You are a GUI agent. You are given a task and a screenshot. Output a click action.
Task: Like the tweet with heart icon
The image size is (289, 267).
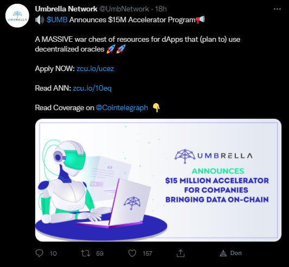click(x=132, y=253)
